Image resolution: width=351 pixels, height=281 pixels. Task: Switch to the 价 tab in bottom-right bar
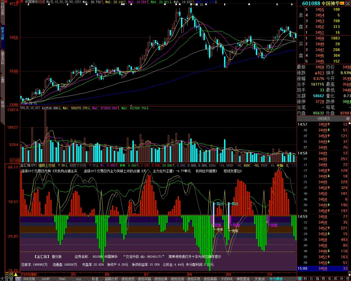pos(312,279)
